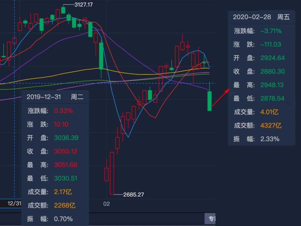Click the 4327亿 turnover amount value
The height and width of the screenshot is (226, 301).
(271, 125)
